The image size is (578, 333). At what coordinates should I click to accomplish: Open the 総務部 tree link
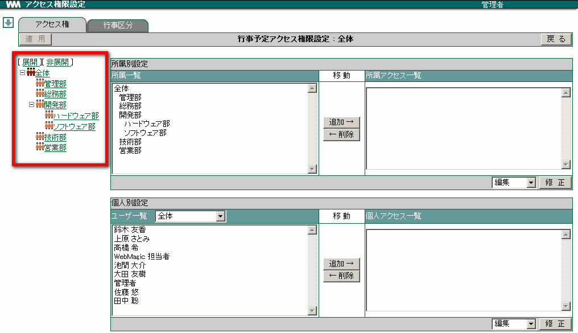click(55, 94)
